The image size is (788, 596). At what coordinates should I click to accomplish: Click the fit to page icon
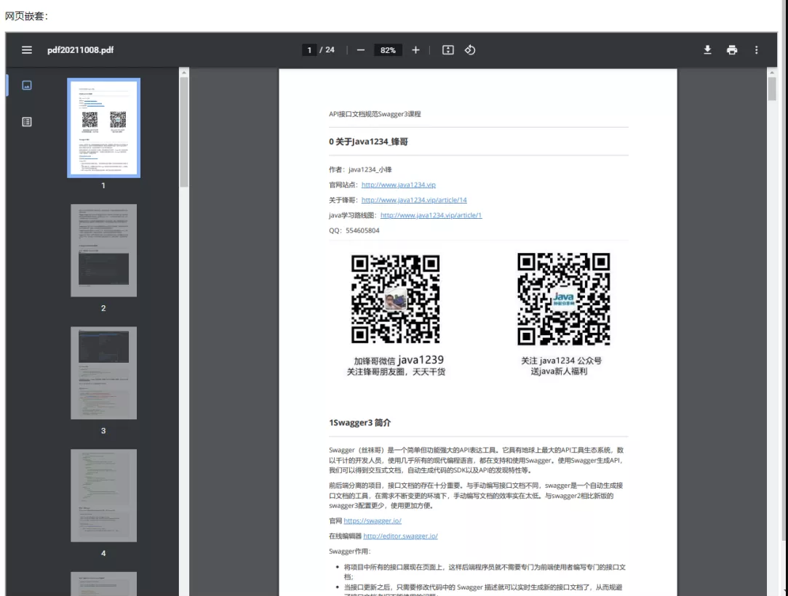coord(447,49)
